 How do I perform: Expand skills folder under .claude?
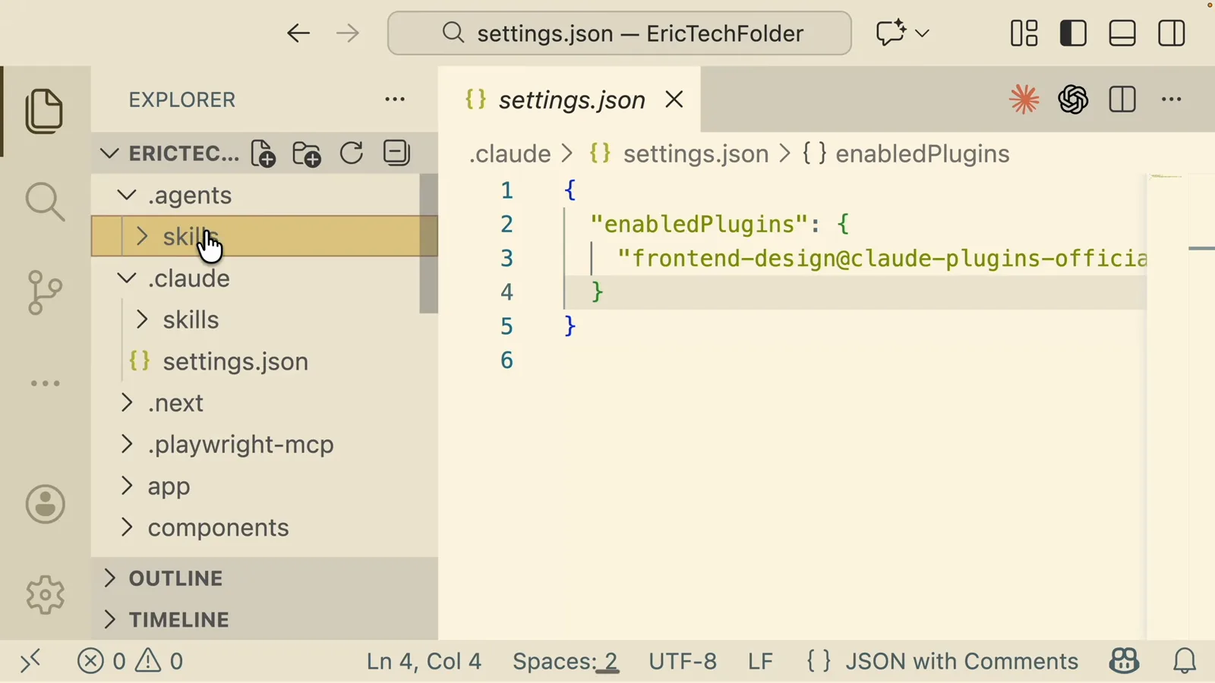(x=141, y=319)
